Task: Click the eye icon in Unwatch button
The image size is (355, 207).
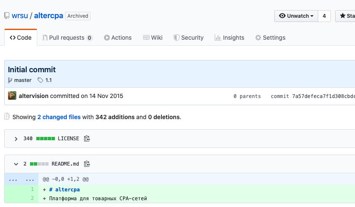Action: [x=282, y=16]
